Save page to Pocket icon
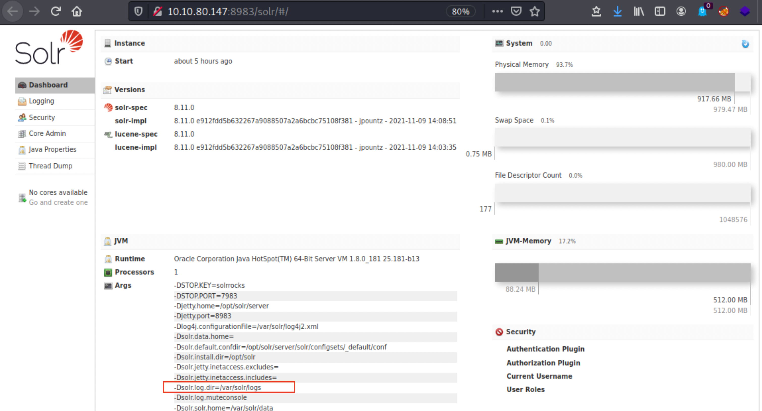 [516, 12]
